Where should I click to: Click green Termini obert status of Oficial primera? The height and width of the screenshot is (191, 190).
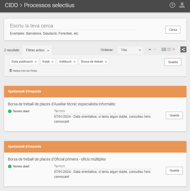coord(18,166)
